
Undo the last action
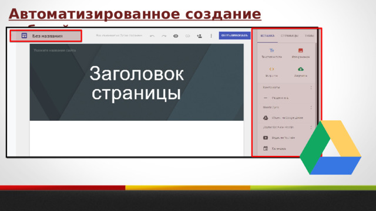(x=152, y=36)
